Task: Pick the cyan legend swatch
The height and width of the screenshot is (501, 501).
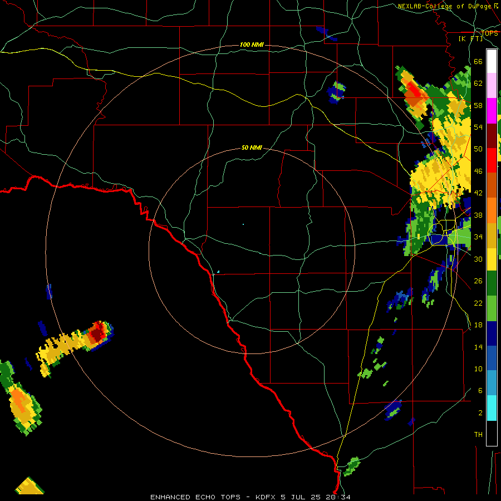Action: [492, 408]
